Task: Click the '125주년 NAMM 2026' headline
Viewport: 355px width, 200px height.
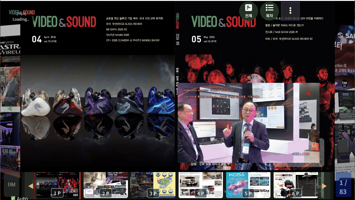Action: point(117,35)
